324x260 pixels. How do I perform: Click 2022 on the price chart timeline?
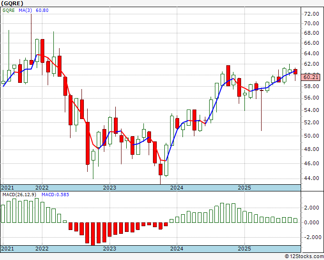tap(42, 188)
